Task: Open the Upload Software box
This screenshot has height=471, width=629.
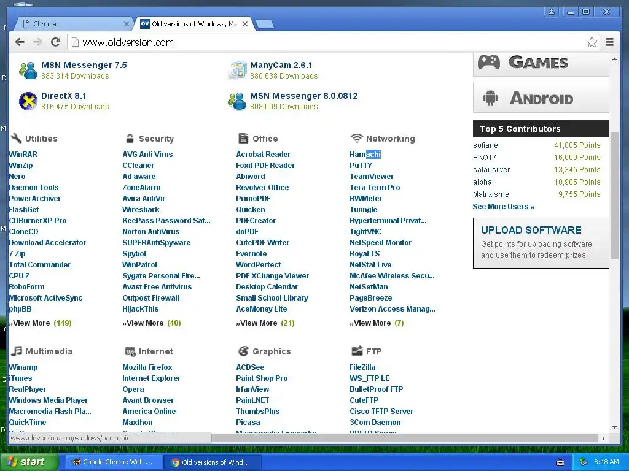Action: (541, 243)
